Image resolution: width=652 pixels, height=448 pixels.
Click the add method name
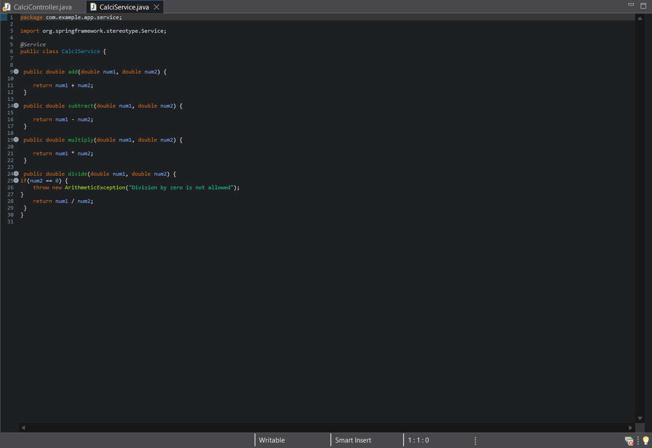[73, 72]
